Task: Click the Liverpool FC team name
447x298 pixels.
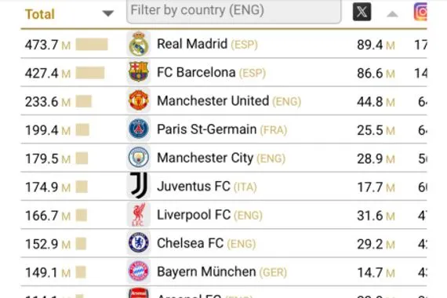Action: [x=194, y=215]
